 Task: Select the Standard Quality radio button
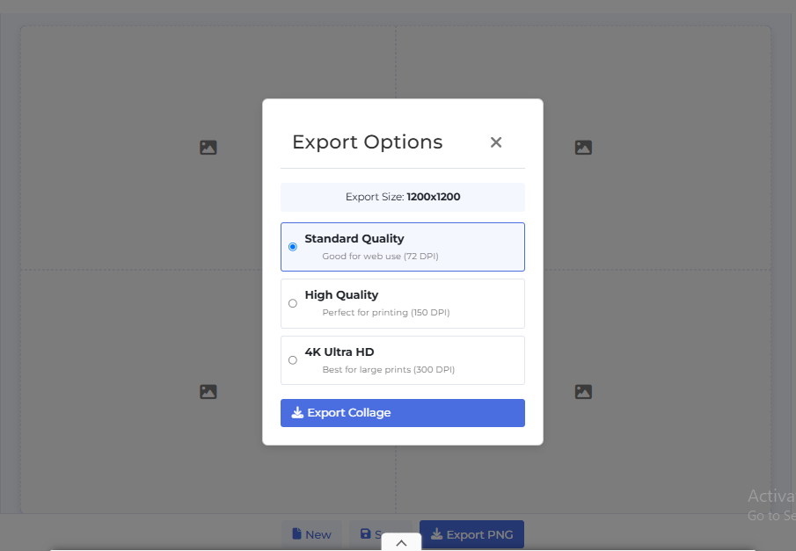click(x=293, y=247)
